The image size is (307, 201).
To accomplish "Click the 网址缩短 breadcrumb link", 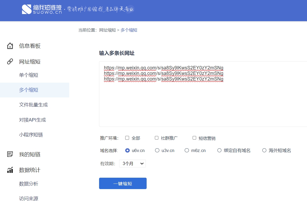I will (108, 30).
